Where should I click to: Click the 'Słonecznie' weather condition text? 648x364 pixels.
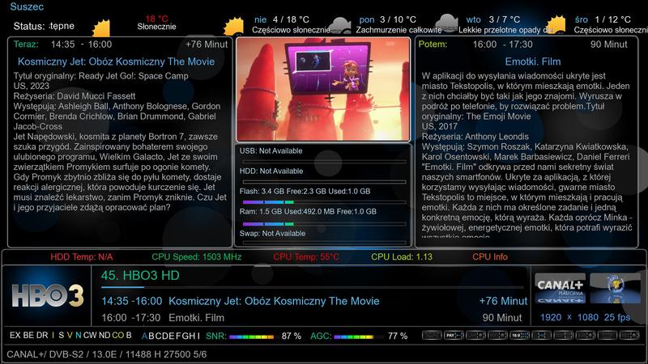(x=156, y=27)
